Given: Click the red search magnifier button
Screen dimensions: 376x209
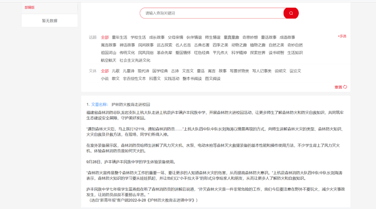Looking at the screenshot, I should (x=291, y=13).
